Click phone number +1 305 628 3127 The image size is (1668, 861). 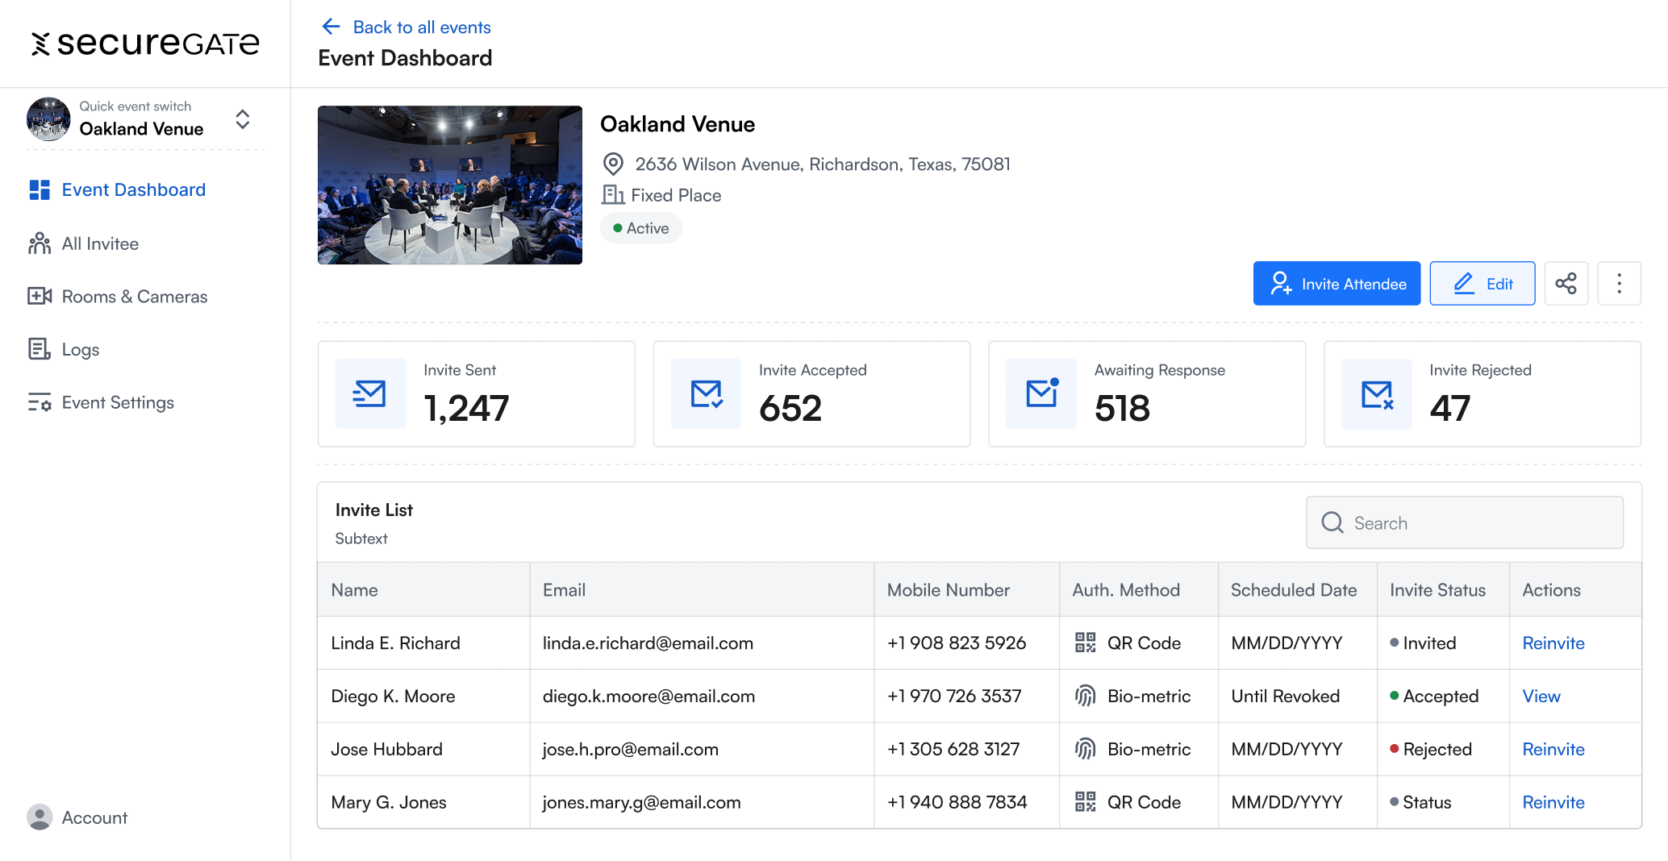(953, 750)
